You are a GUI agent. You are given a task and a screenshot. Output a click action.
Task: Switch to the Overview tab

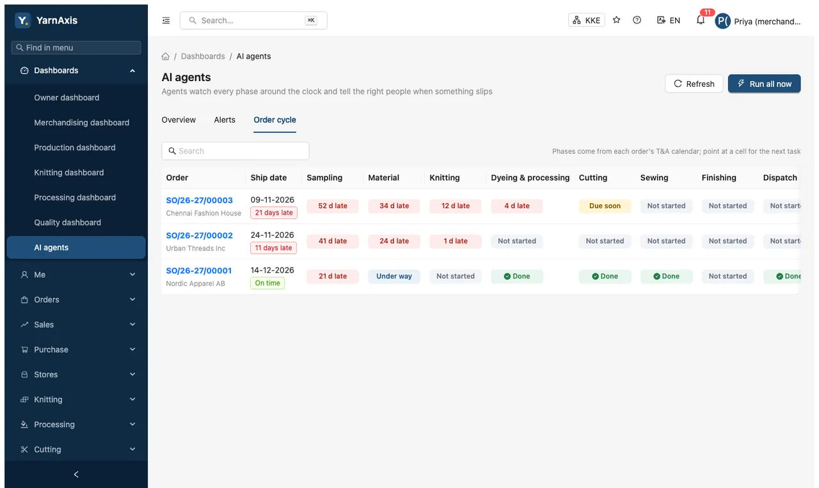point(179,120)
